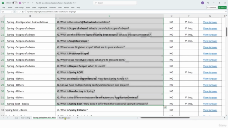Viewport: 228px width, 128px height.
Task: Switch to the Mock Interview sheet tab
Action: [x=64, y=118]
